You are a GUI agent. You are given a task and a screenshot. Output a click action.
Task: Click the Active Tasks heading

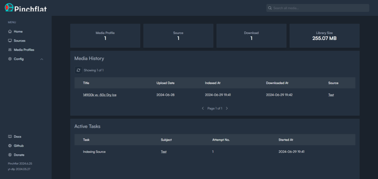pos(87,126)
